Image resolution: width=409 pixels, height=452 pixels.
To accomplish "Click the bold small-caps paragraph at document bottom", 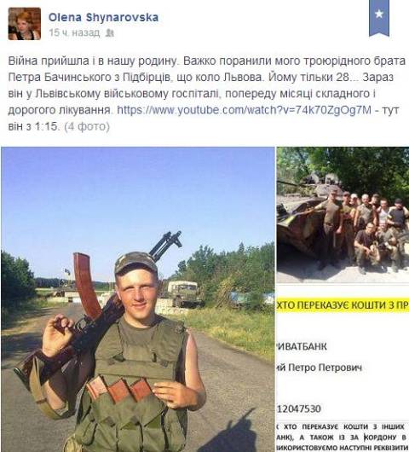I will point(343,438).
